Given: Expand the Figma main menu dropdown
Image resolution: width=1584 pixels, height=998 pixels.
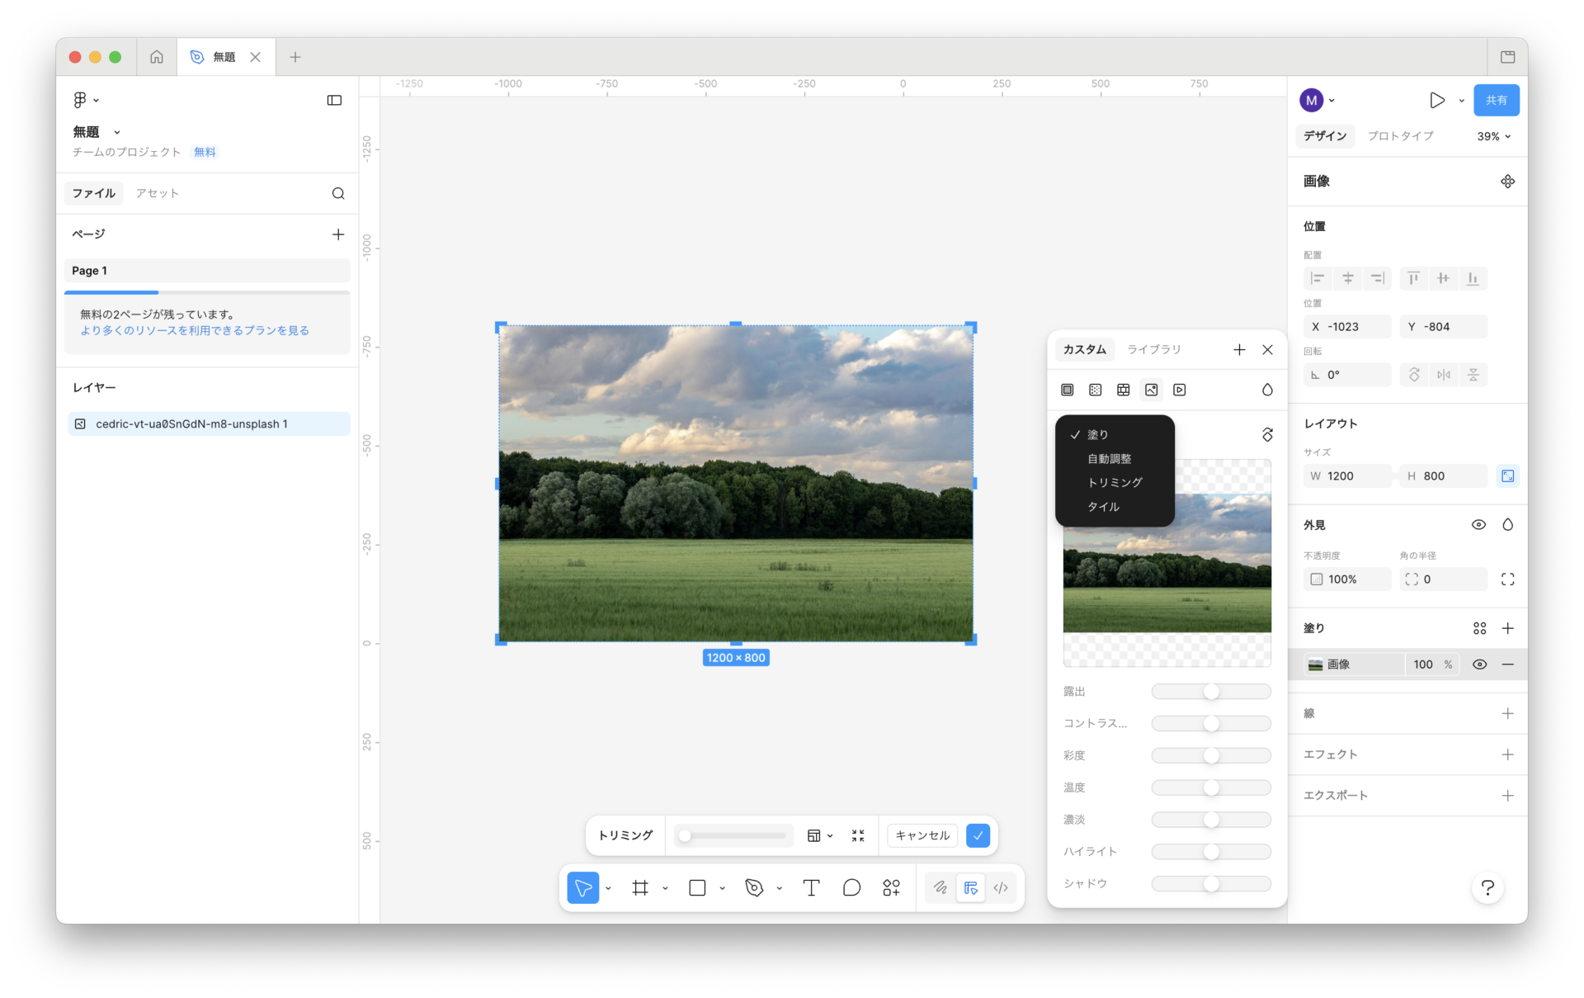Looking at the screenshot, I should click(x=86, y=100).
